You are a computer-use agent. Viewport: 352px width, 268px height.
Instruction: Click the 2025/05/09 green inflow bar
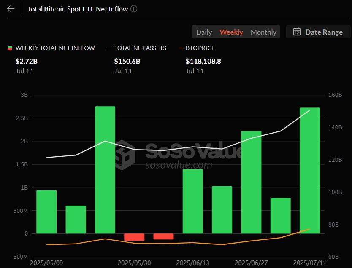[x=46, y=212]
